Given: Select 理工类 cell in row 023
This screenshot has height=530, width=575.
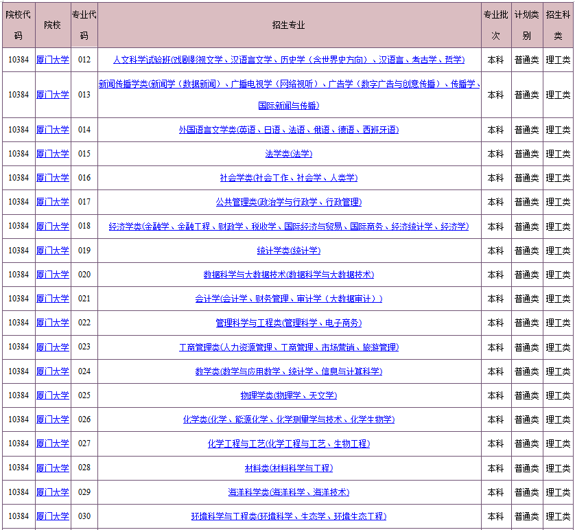Looking at the screenshot, I should click(x=558, y=347).
